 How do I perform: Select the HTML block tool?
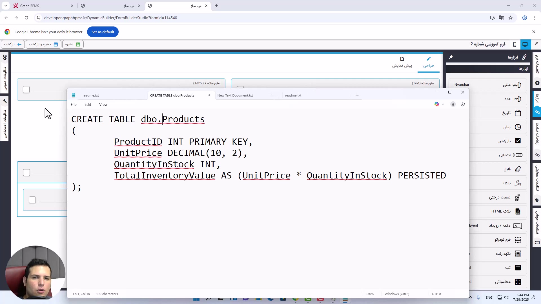tap(518, 211)
